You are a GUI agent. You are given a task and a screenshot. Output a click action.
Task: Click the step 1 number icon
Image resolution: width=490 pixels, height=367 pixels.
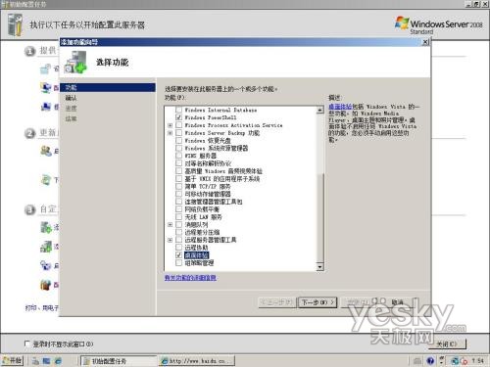(x=29, y=51)
